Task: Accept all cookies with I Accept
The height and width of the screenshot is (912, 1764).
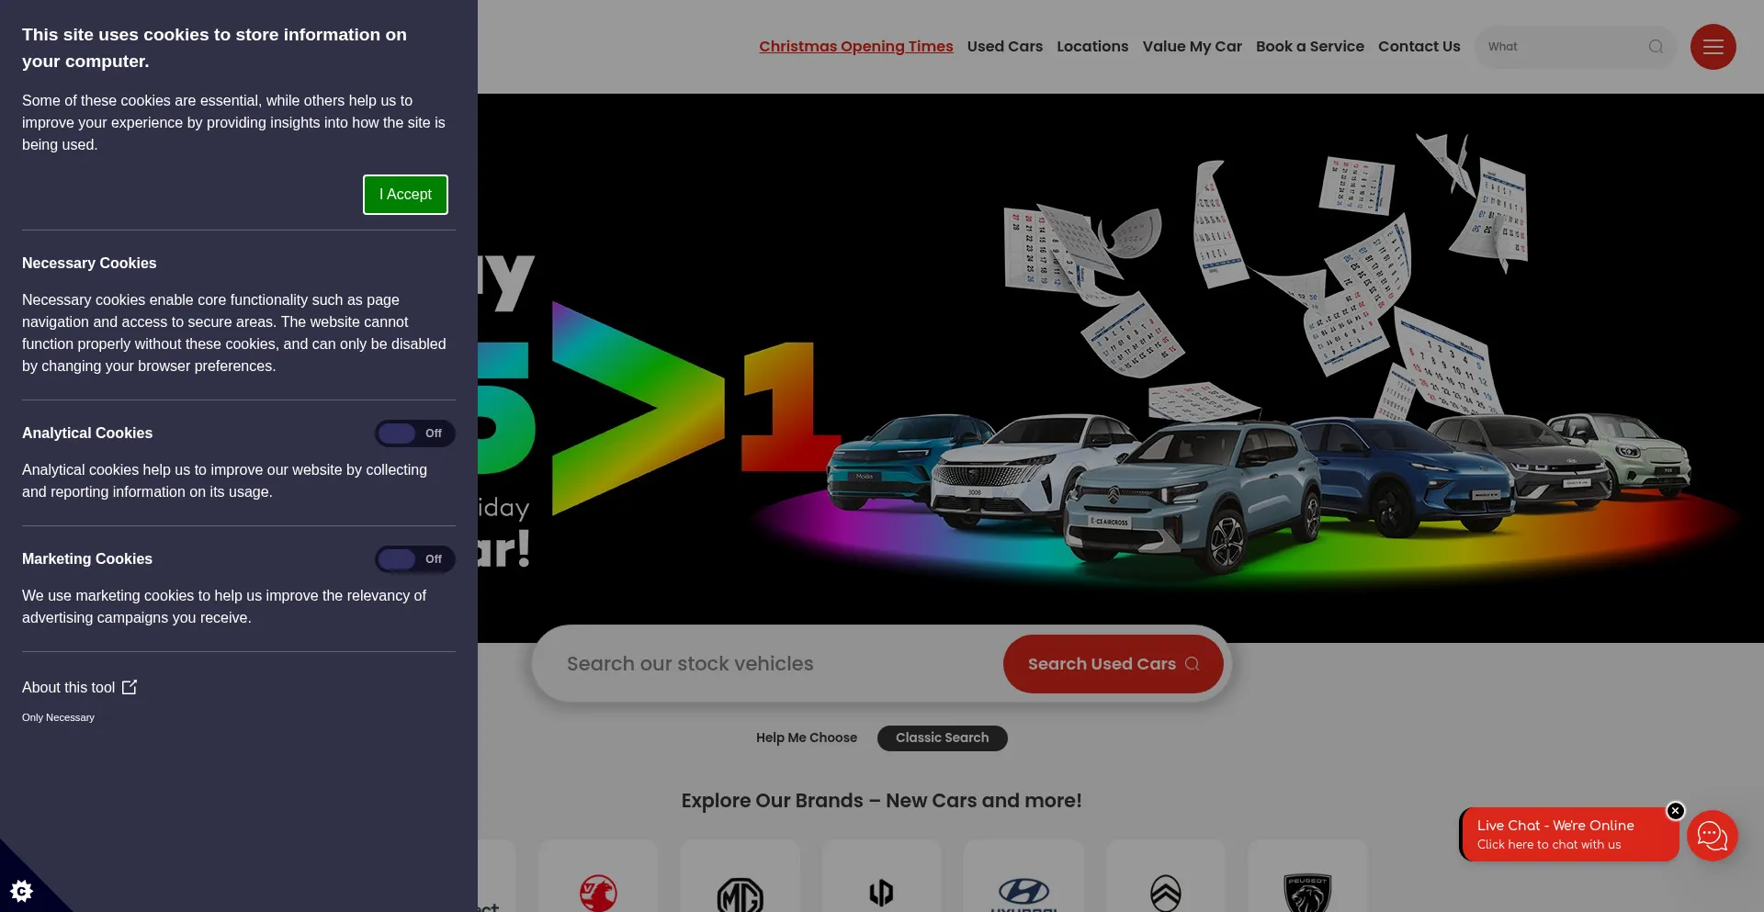Action: pyautogui.click(x=405, y=195)
